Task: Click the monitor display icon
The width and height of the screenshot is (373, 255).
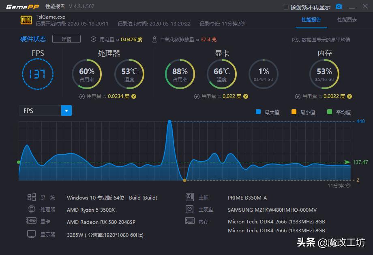Action: tap(31, 234)
